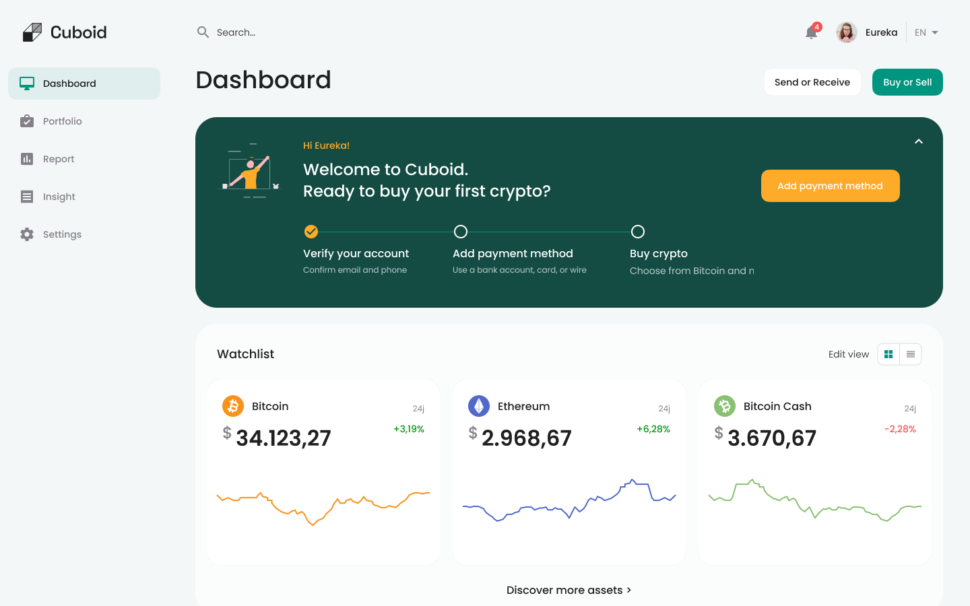Click the Report sidebar icon
The height and width of the screenshot is (606, 970).
(x=26, y=158)
